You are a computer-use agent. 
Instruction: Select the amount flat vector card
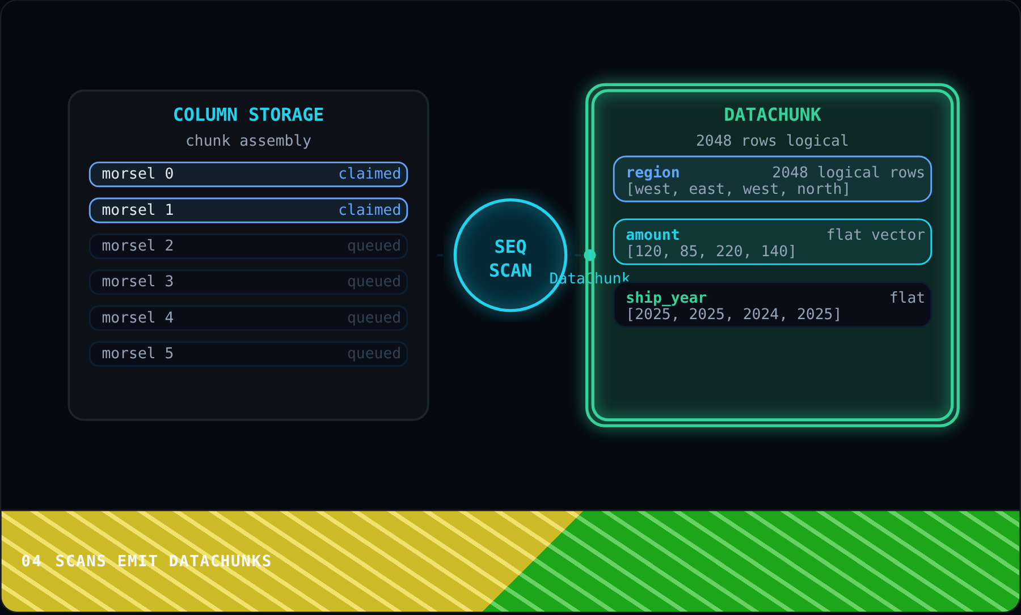773,242
